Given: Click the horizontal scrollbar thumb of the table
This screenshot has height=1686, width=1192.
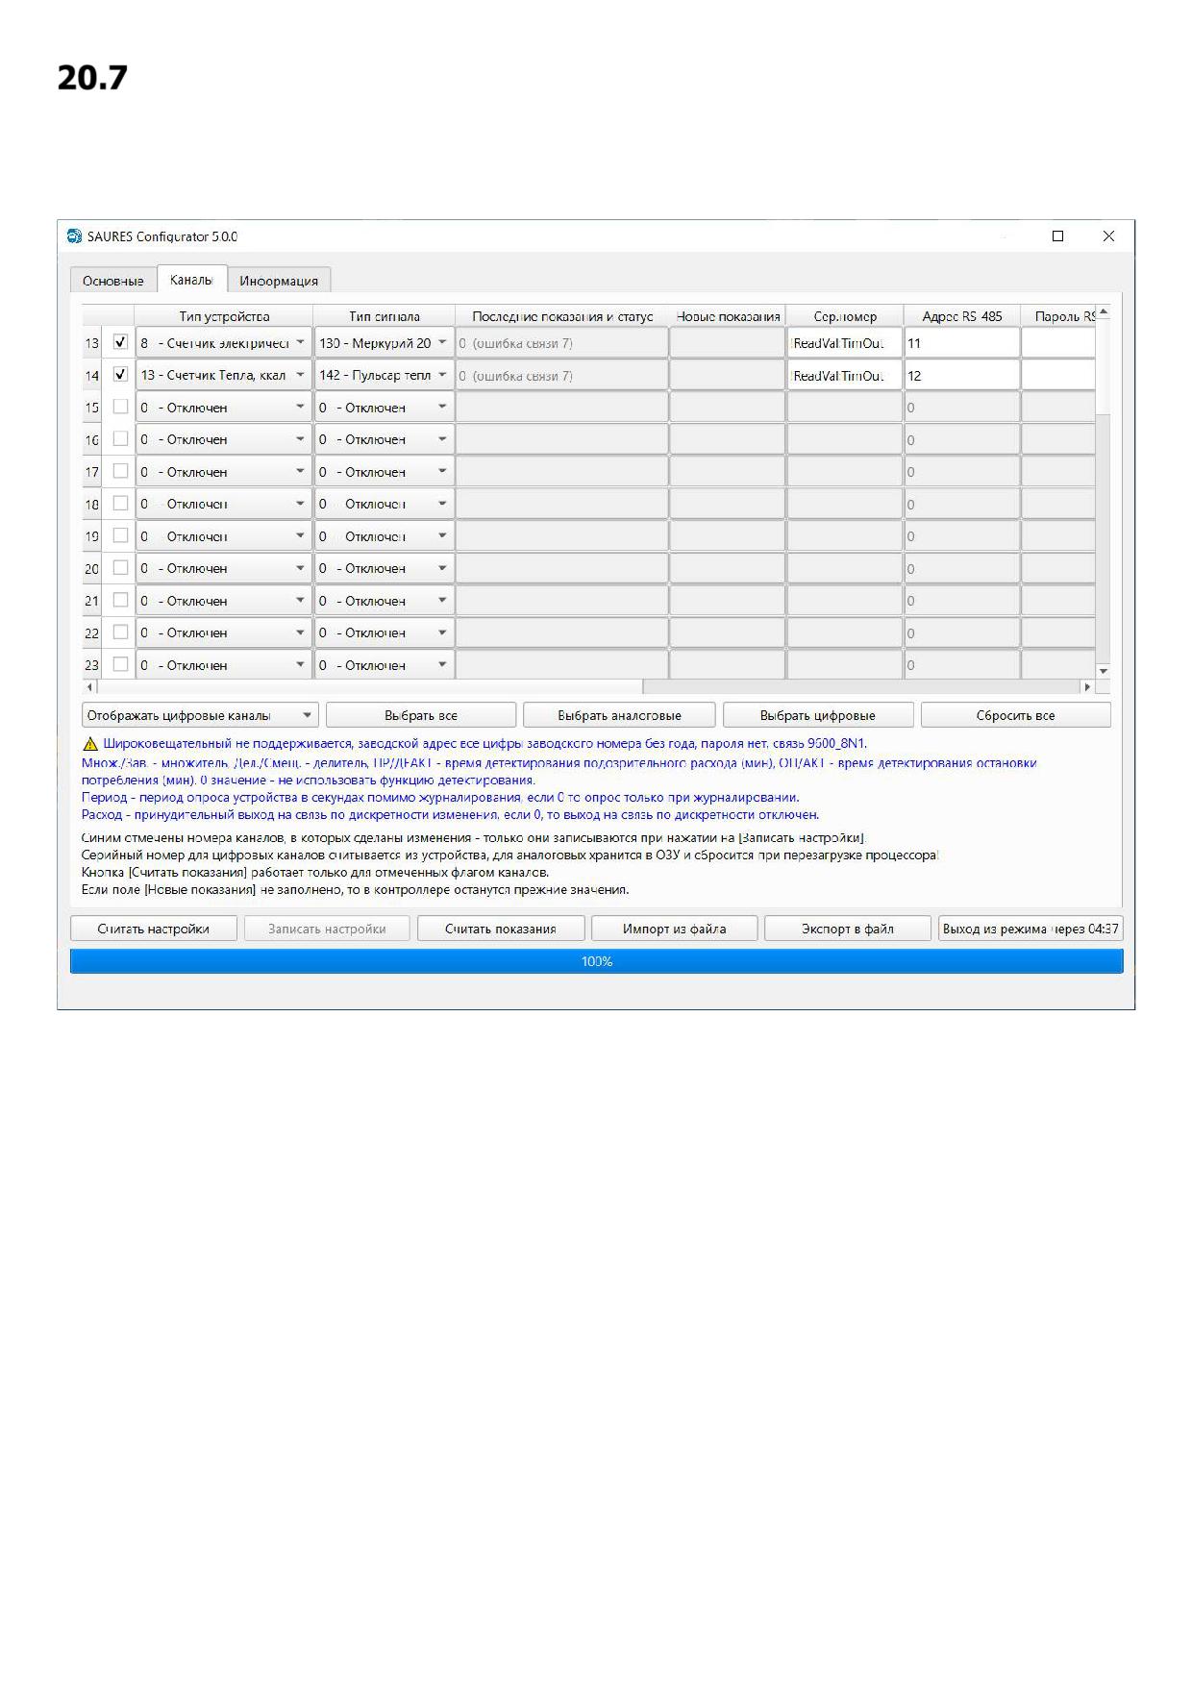Looking at the screenshot, I should pos(370,687).
